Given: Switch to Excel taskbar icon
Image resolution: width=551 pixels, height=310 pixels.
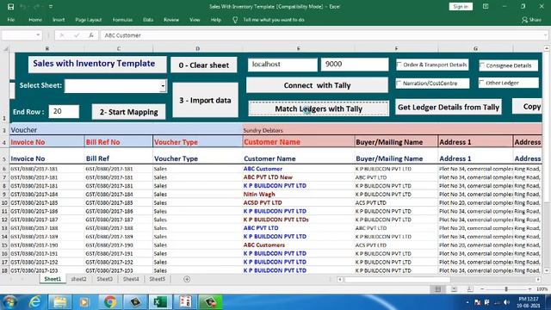Looking at the screenshot, I should click(160, 302).
